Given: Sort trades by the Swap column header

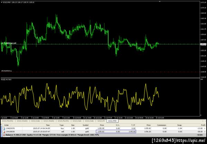Looking at the screenshot, I should coord(179,125).
